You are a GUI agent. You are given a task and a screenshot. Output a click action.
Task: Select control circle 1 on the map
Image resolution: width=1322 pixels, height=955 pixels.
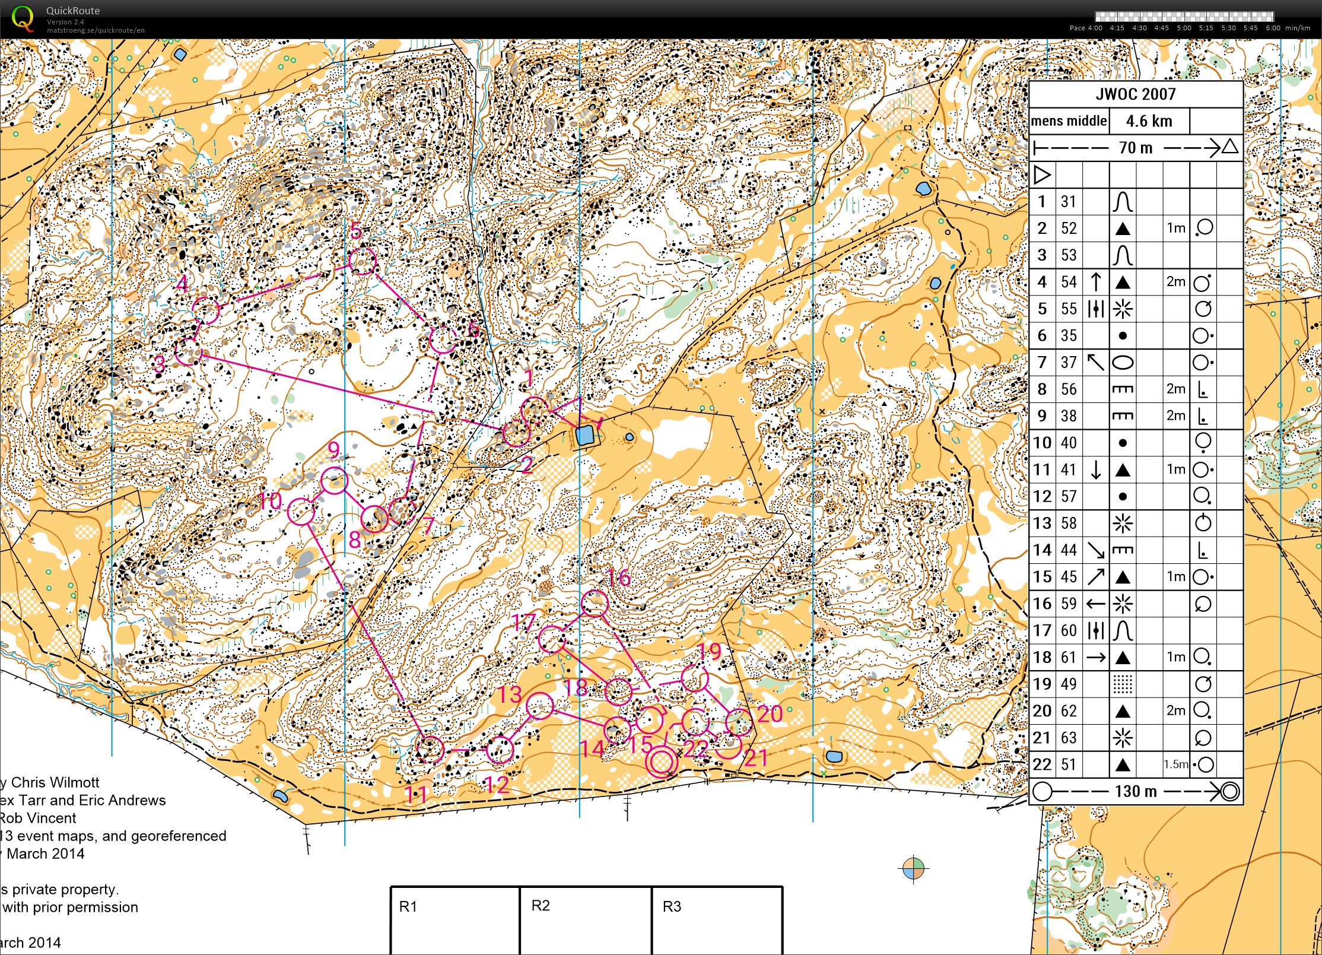(534, 411)
